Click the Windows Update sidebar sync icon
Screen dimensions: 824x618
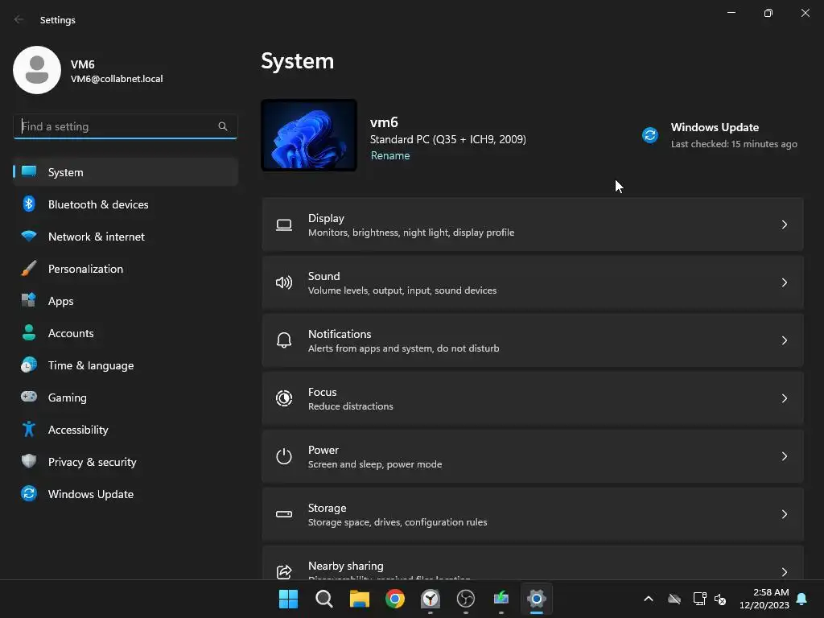[29, 493]
